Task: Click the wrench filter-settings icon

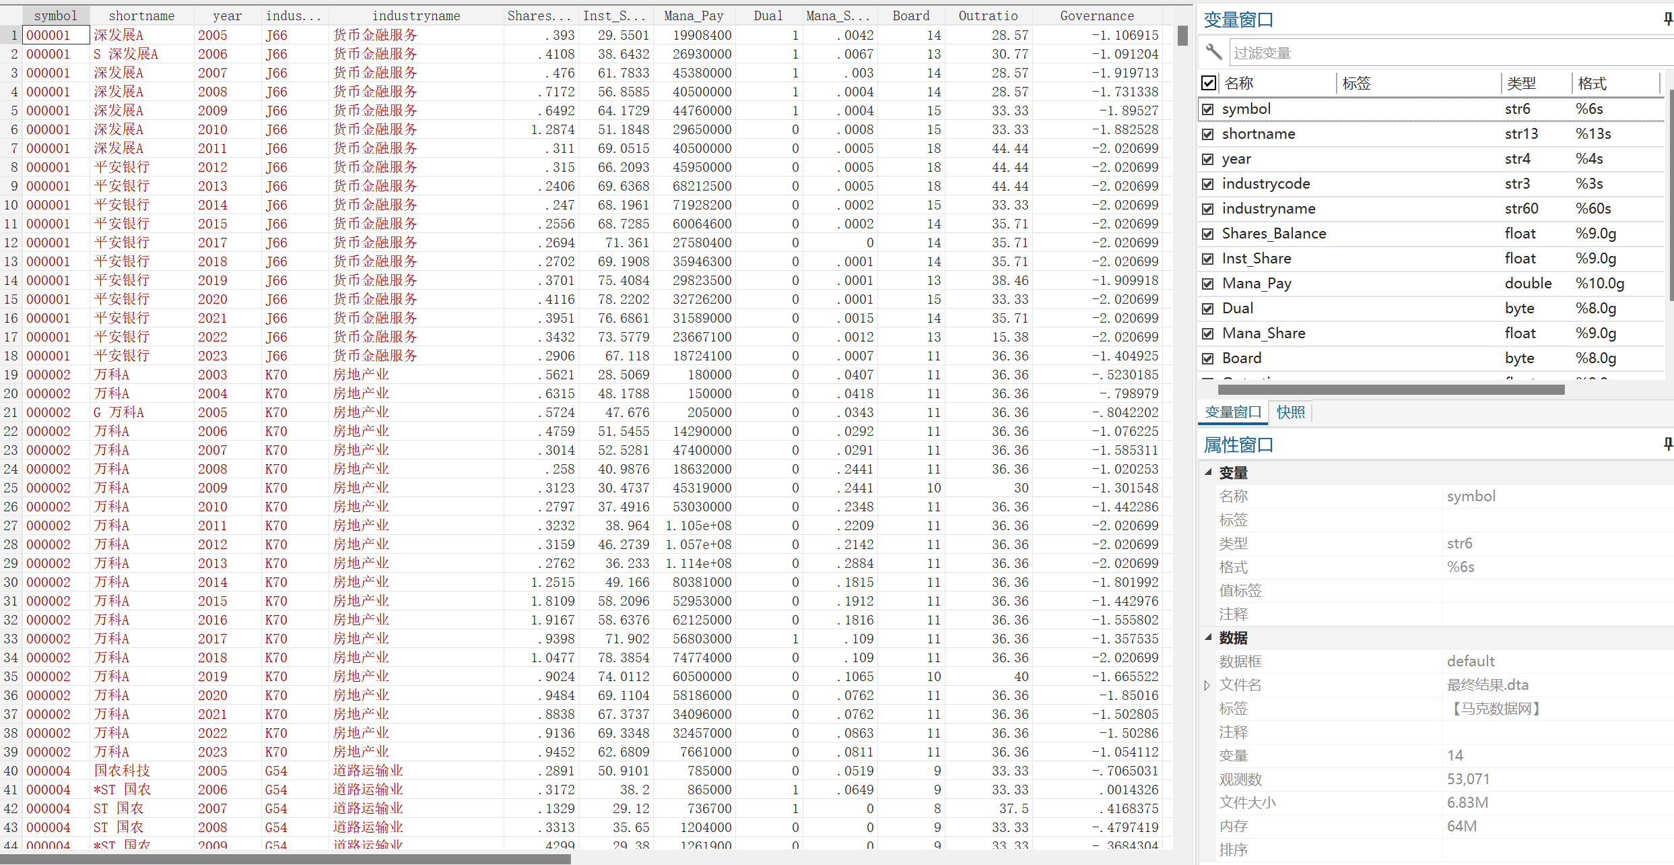Action: 1213,52
